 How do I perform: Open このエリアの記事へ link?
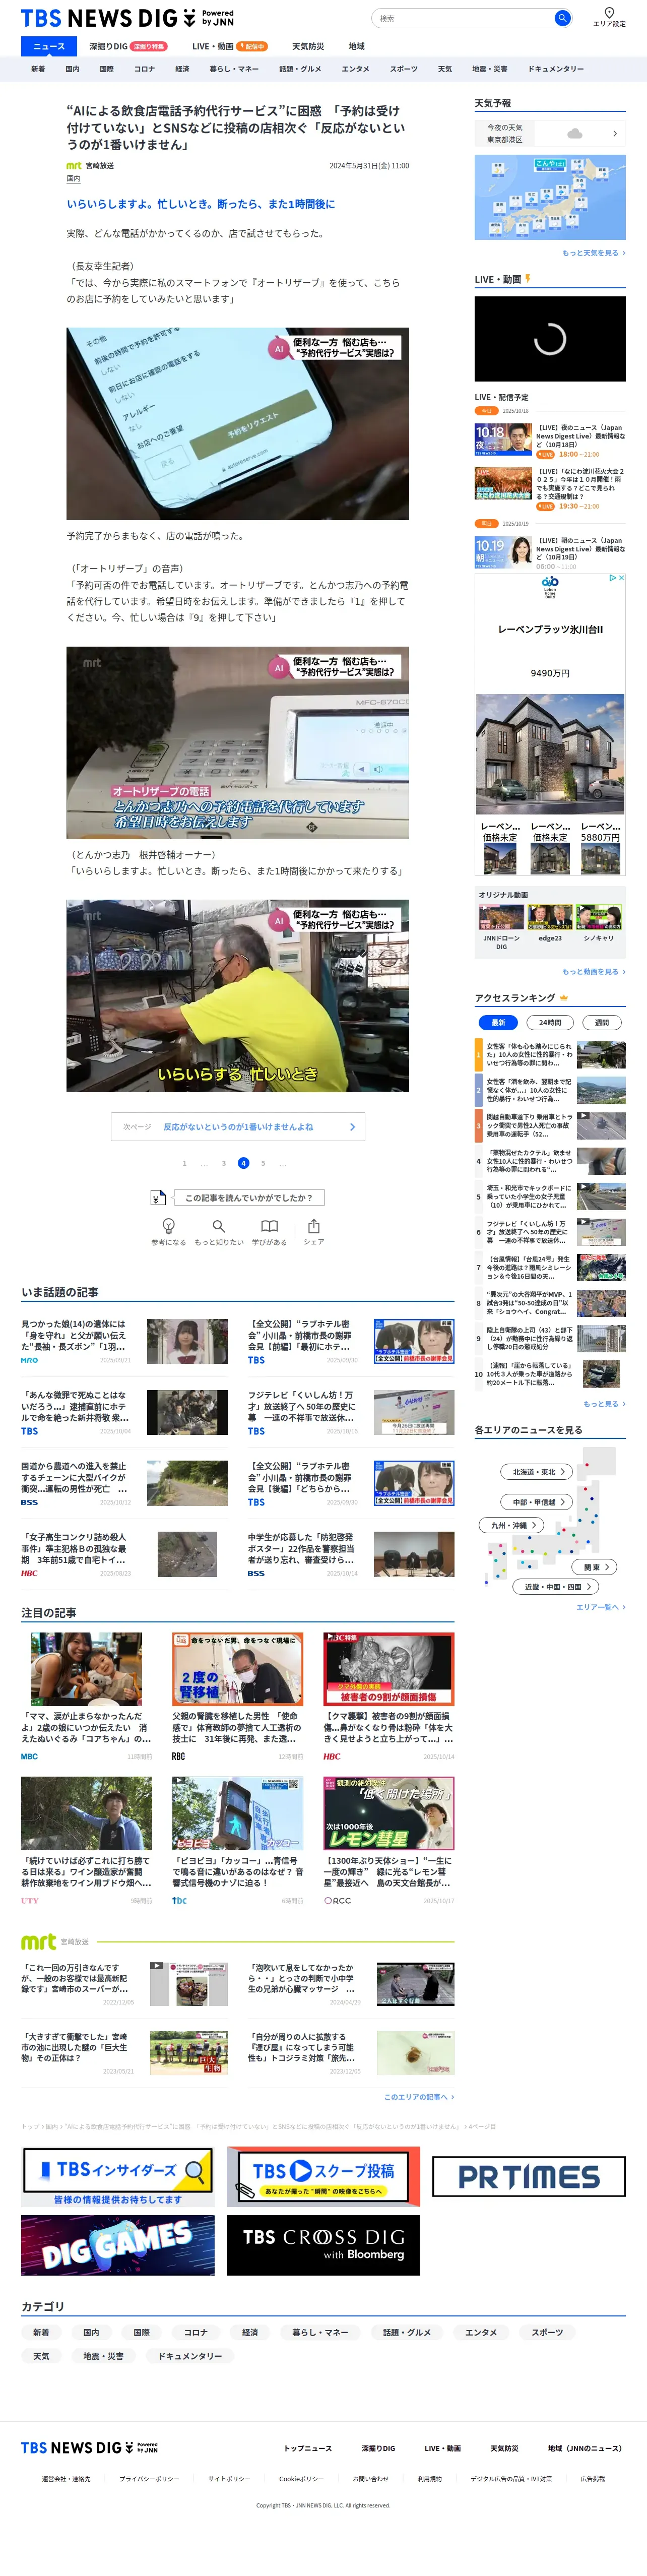pos(419,2097)
